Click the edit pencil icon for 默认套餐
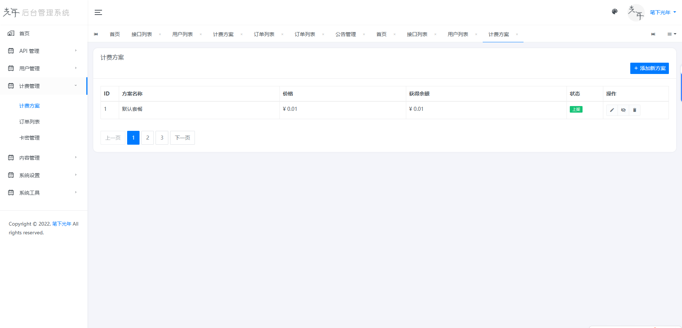 click(x=612, y=110)
